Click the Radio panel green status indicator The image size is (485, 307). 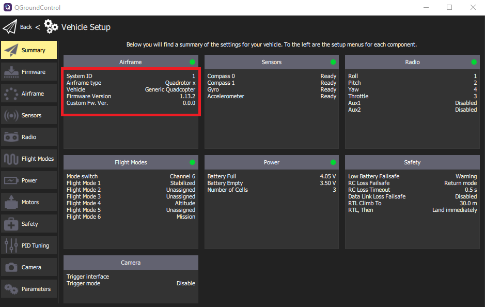pos(474,62)
